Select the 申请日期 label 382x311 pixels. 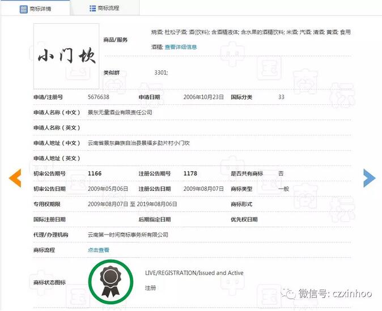[x=149, y=97]
